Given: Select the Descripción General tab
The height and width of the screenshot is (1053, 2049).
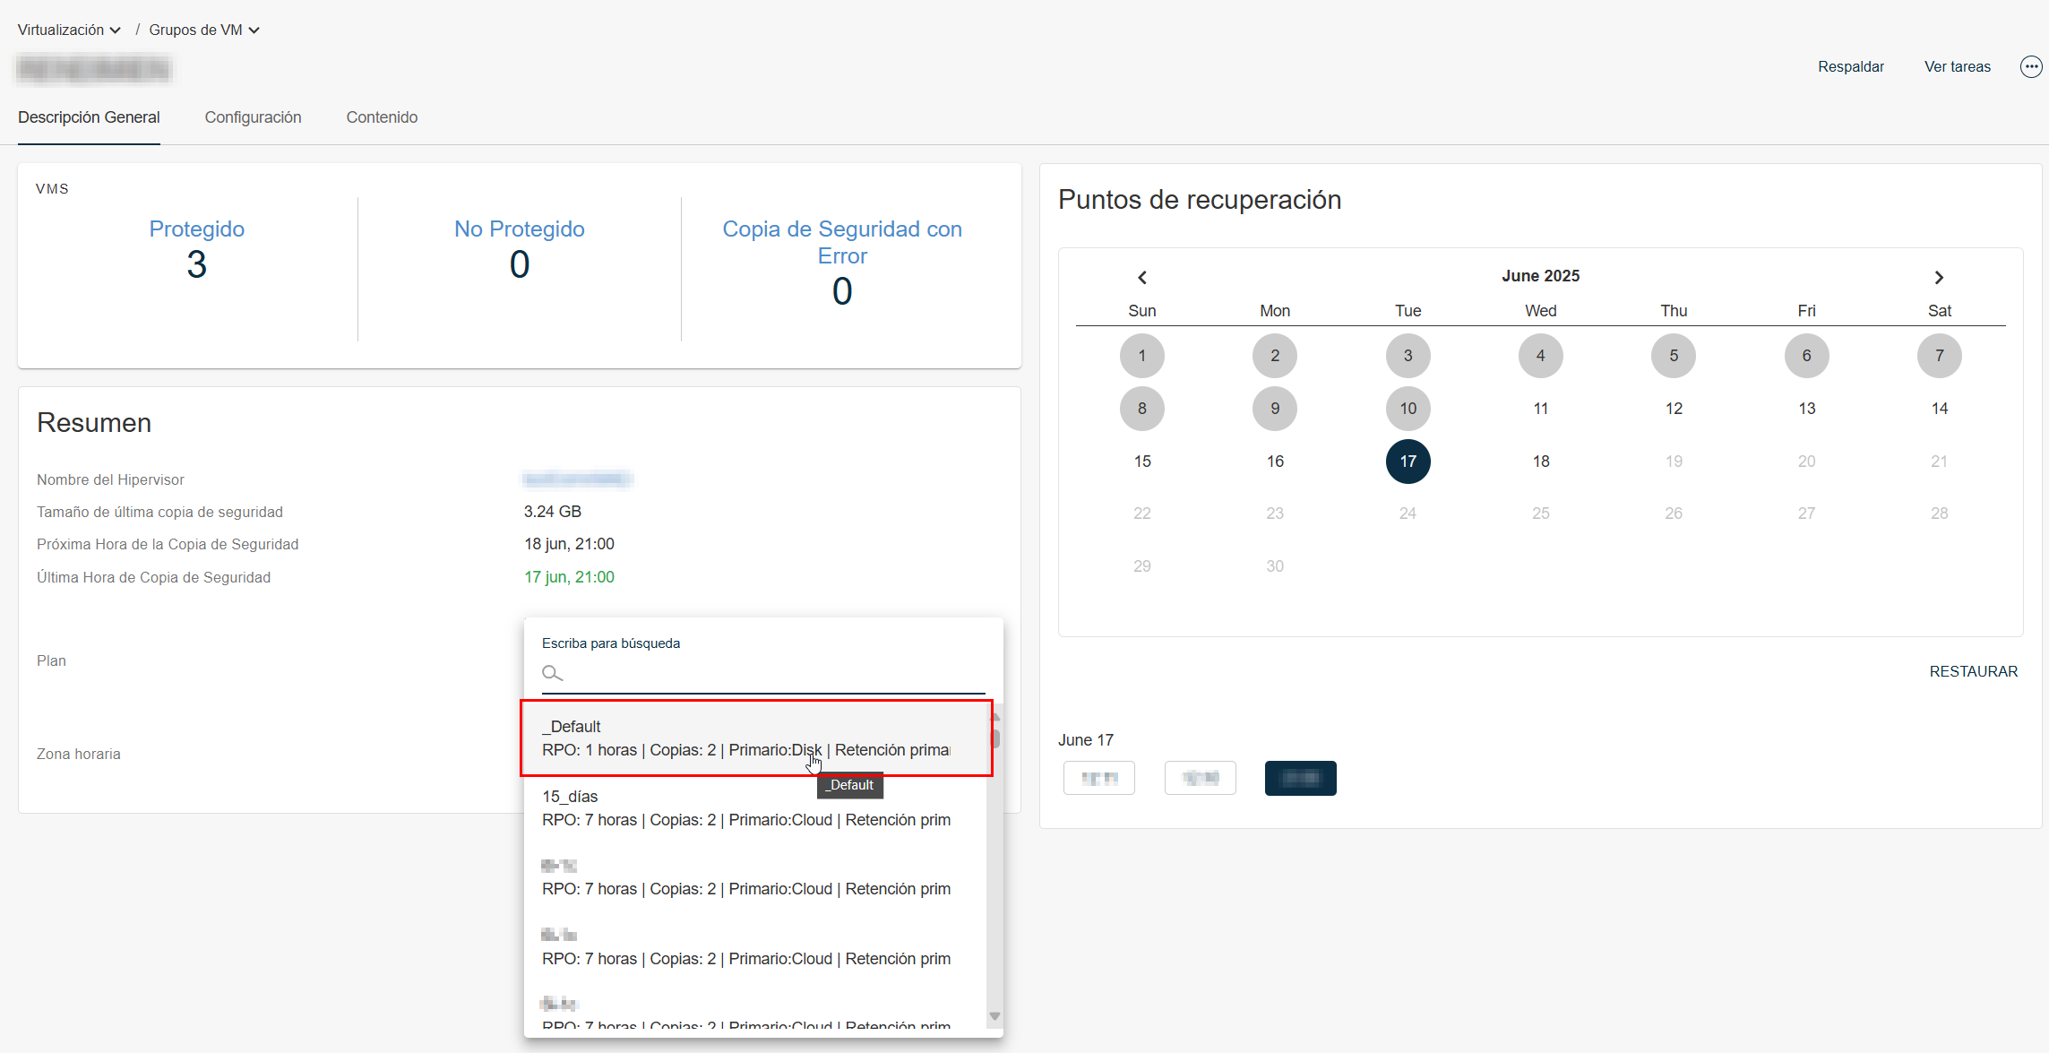Looking at the screenshot, I should pos(89,117).
